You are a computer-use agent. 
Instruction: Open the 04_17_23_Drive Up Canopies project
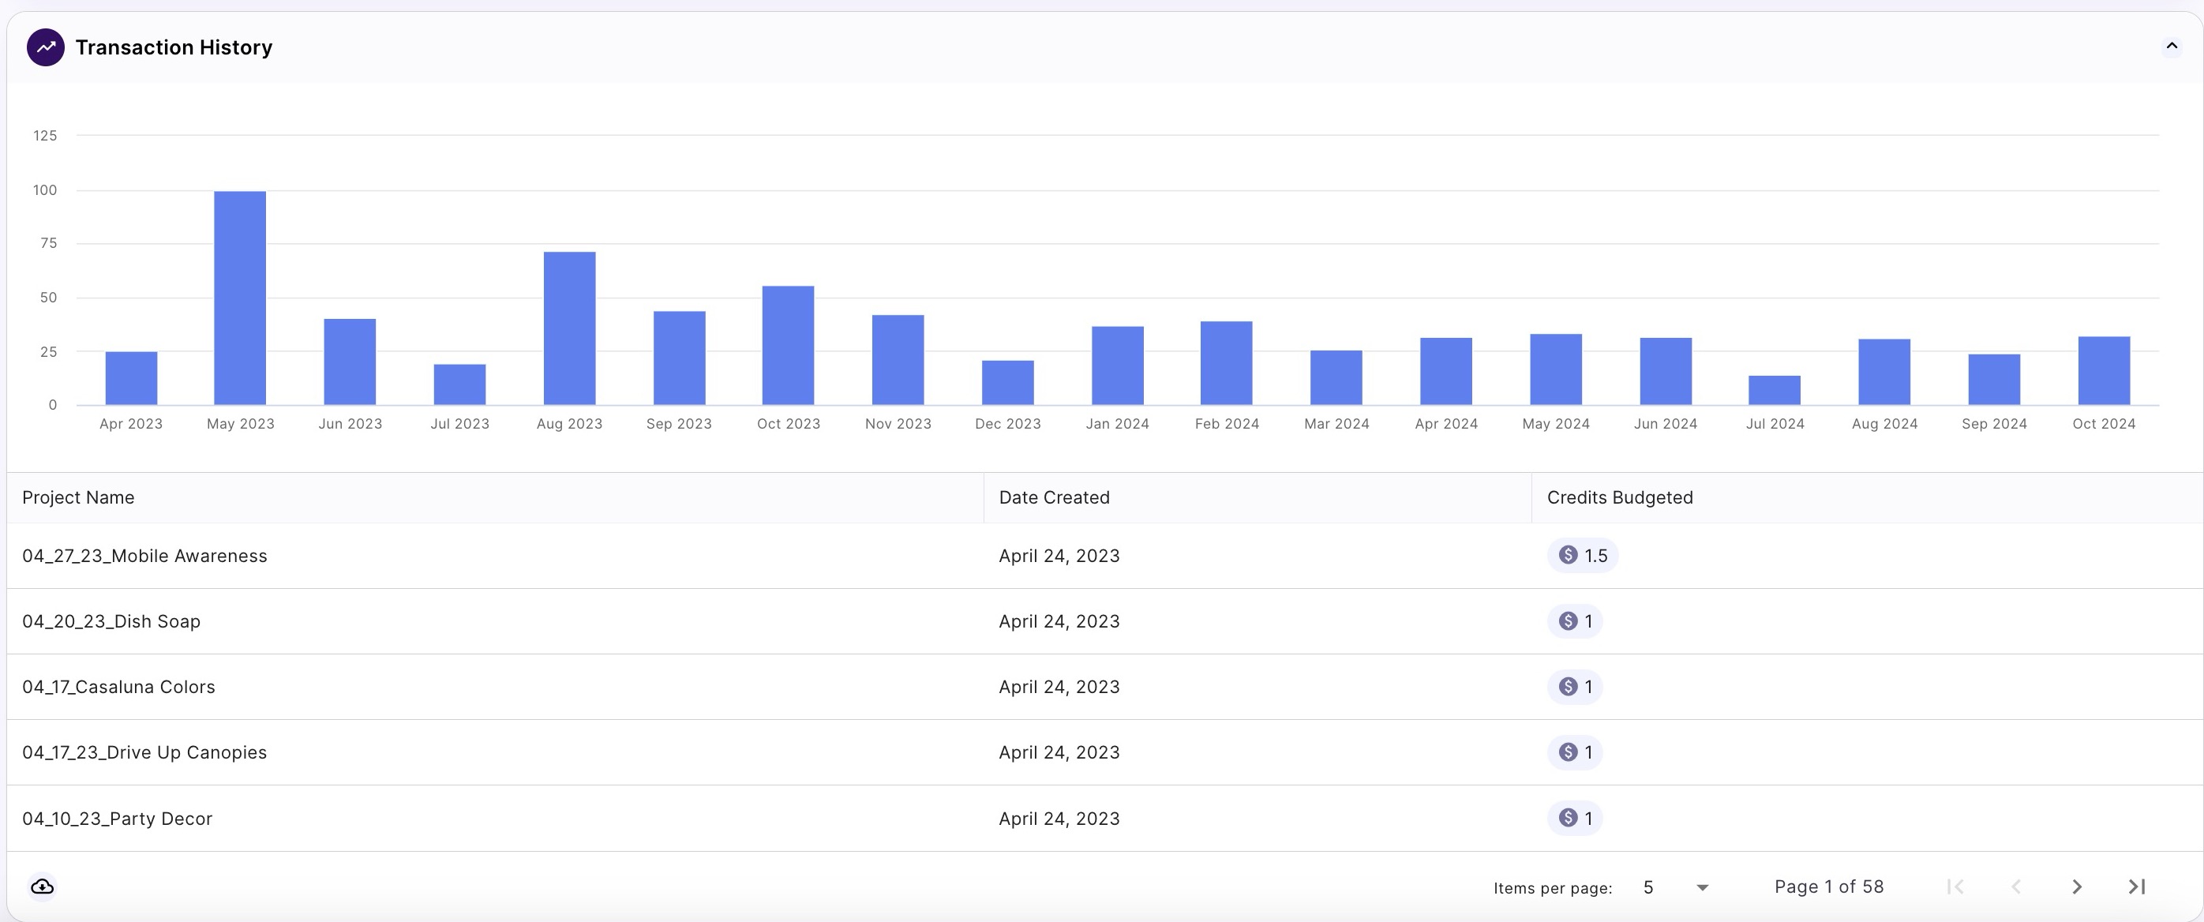click(144, 751)
